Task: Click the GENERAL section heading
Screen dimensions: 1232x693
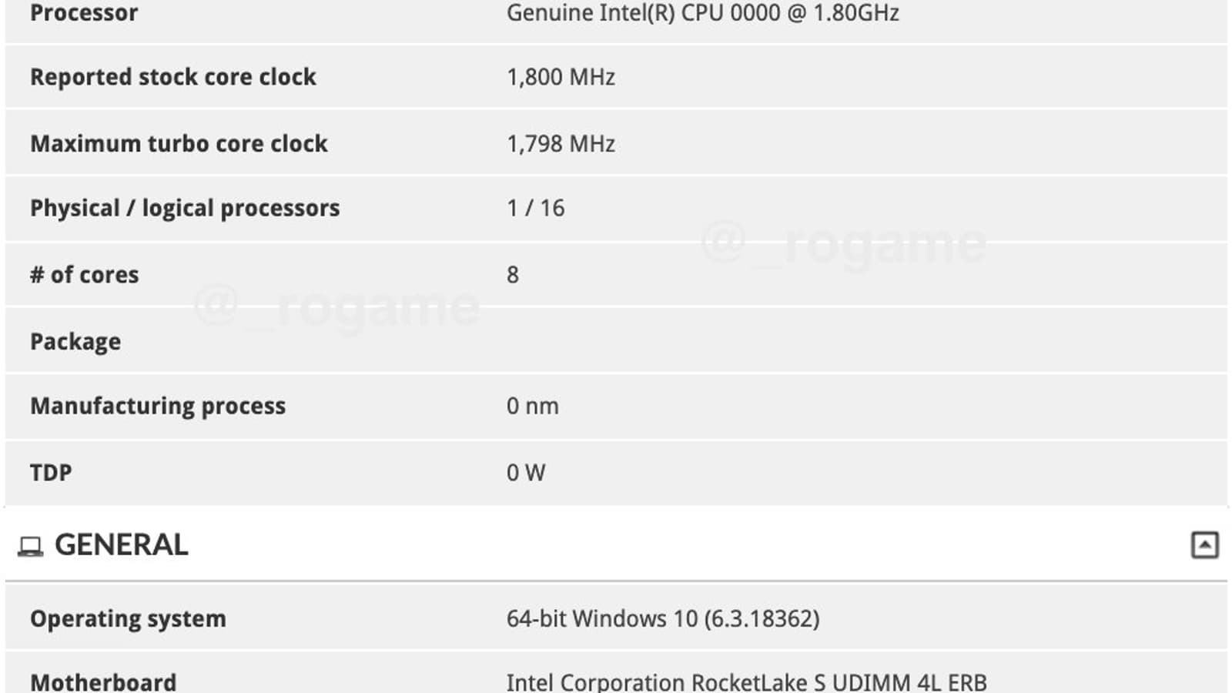Action: 121,545
